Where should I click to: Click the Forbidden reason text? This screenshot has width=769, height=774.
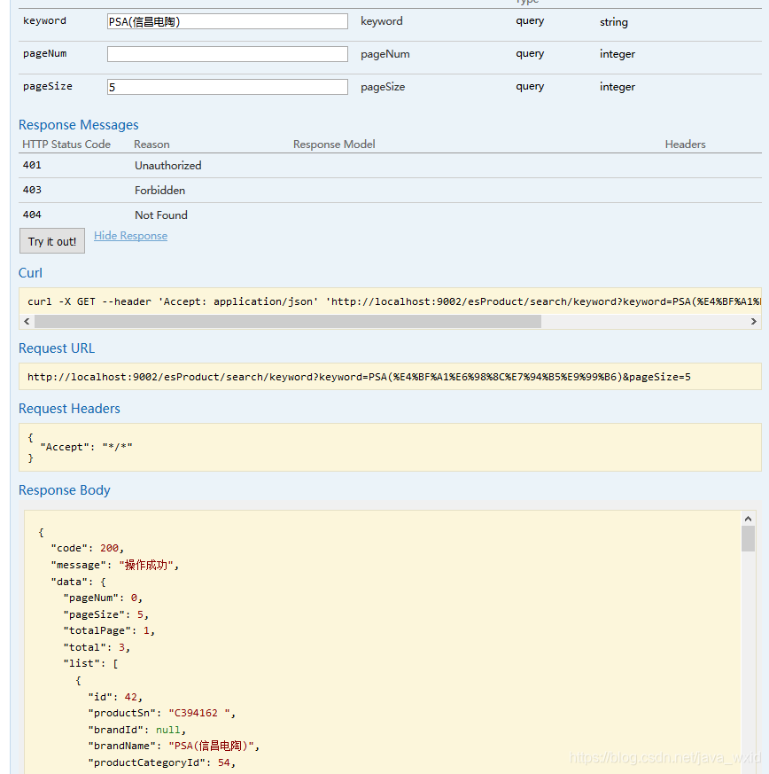[159, 191]
